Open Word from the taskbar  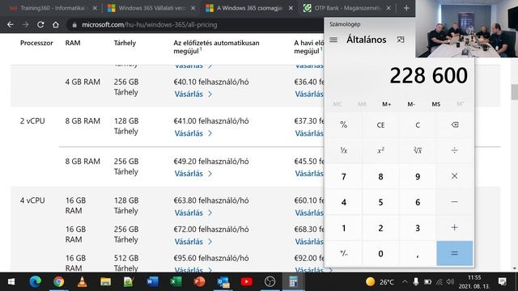[x=152, y=282]
